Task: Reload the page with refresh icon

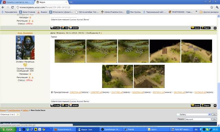Action: click(12, 7)
